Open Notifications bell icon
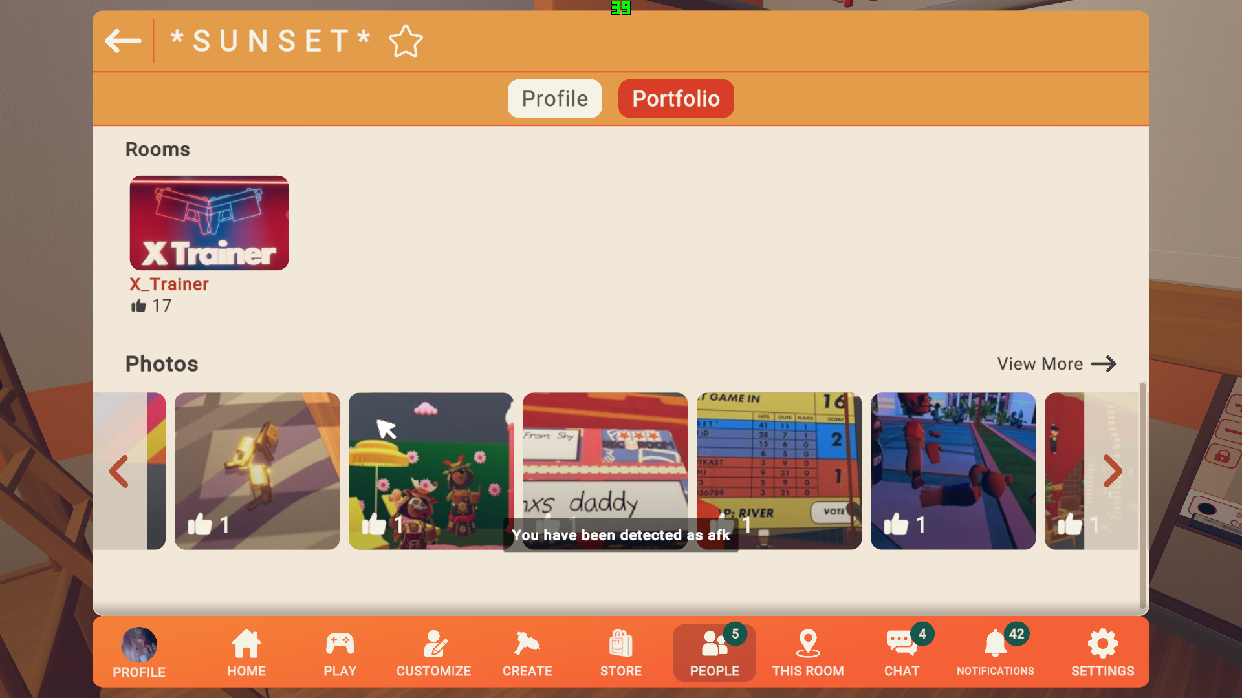 click(x=996, y=653)
